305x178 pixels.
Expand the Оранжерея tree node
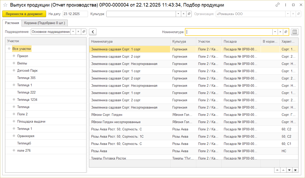tap(14, 136)
